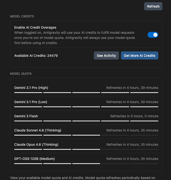Click Gemini 3 Flash quota bar
This screenshot has width=171, height=180.
[86, 121]
